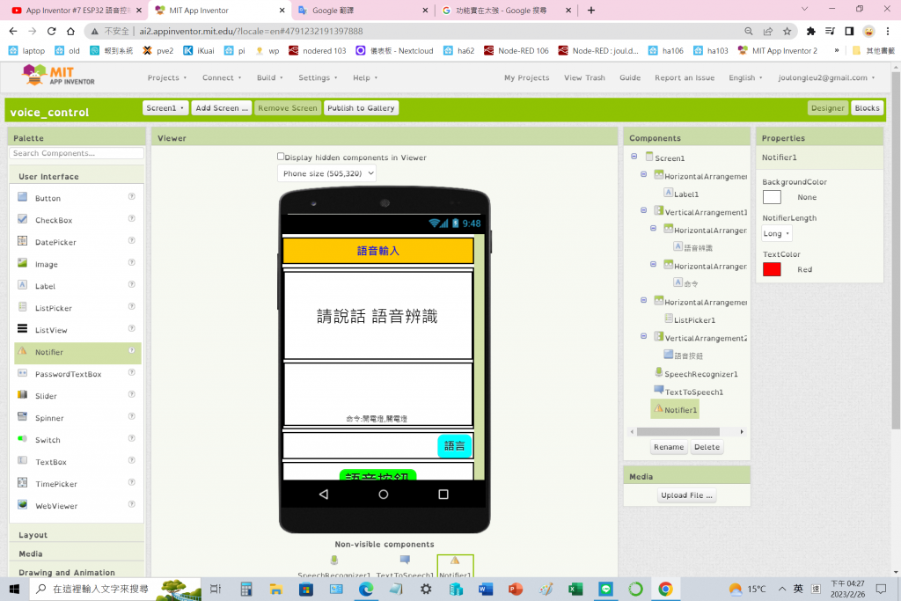The height and width of the screenshot is (601, 901).
Task: Choose the WebViewer palette icon
Action: pyautogui.click(x=22, y=504)
